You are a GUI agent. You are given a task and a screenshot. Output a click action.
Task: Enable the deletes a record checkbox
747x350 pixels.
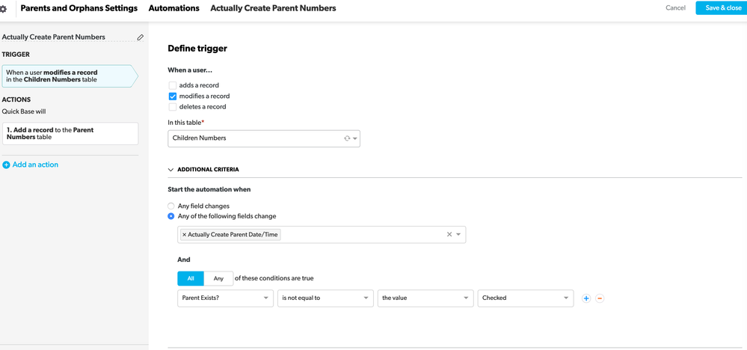[x=173, y=107]
